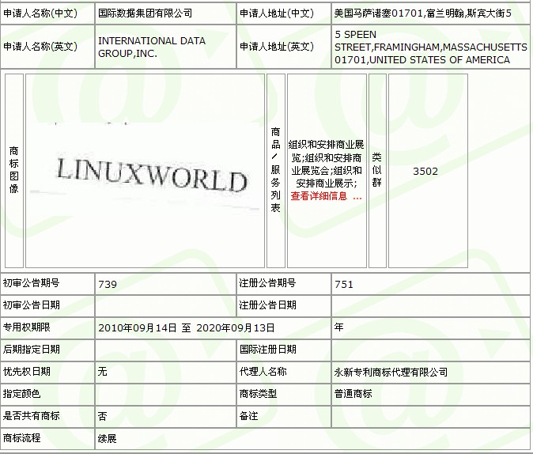Select shared trademark value 否
This screenshot has height=454, width=533.
[x=102, y=416]
